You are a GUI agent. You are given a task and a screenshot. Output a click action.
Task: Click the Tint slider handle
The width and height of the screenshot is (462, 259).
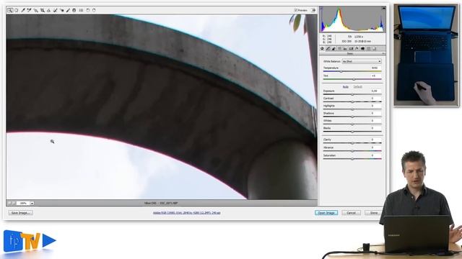coord(354,79)
